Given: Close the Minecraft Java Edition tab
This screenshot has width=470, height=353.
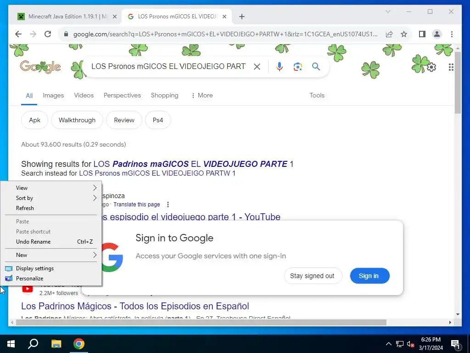Looking at the screenshot, I should [x=114, y=17].
